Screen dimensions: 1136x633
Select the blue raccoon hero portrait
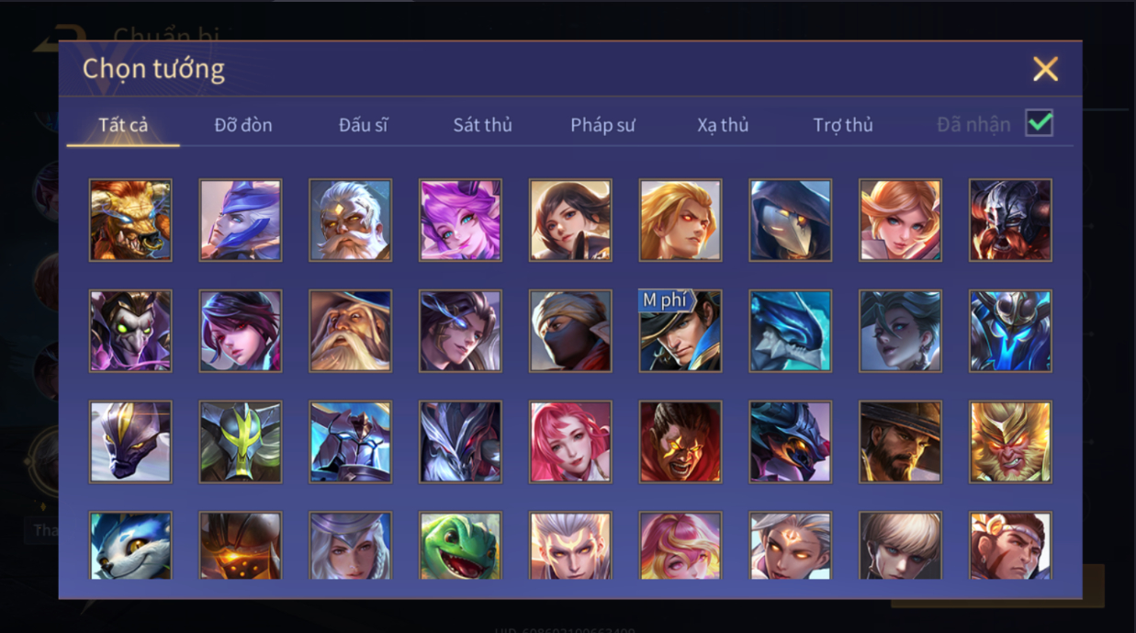130,546
